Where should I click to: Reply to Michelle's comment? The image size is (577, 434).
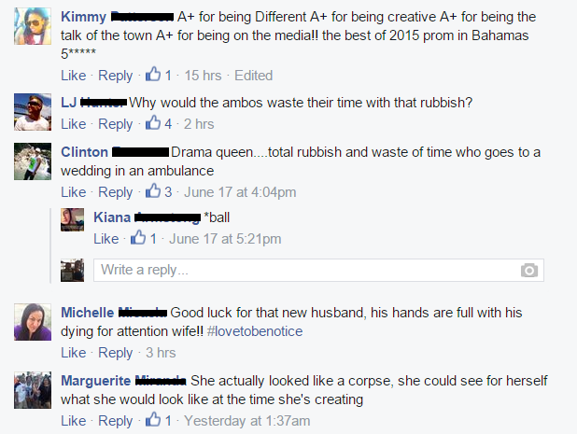pos(116,354)
